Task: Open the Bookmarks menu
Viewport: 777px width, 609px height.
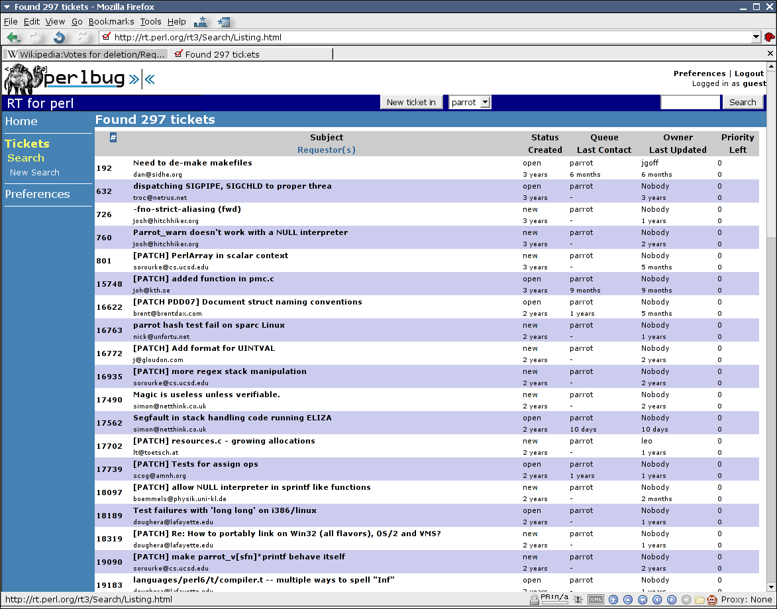Action: [111, 21]
